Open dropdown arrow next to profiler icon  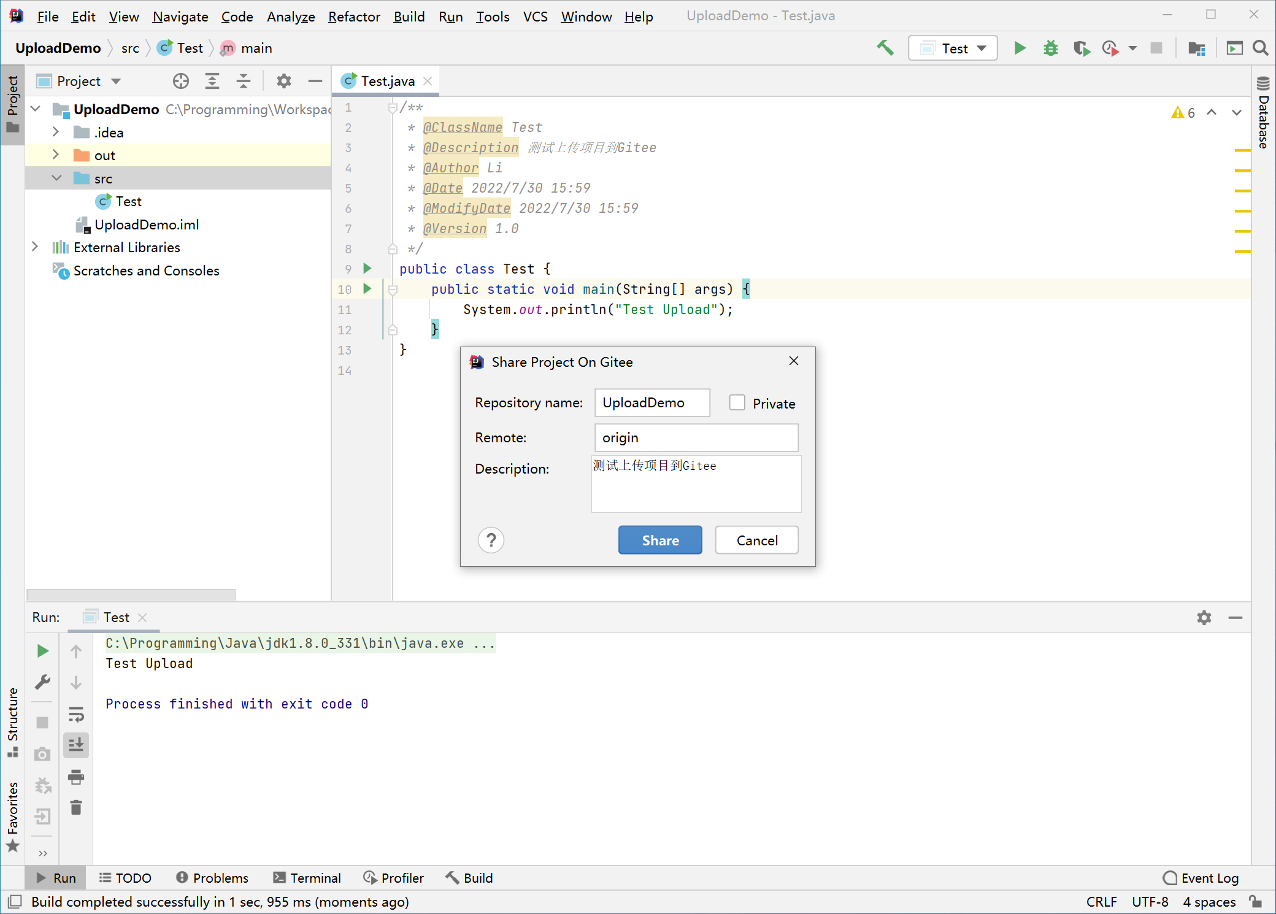[x=1132, y=48]
